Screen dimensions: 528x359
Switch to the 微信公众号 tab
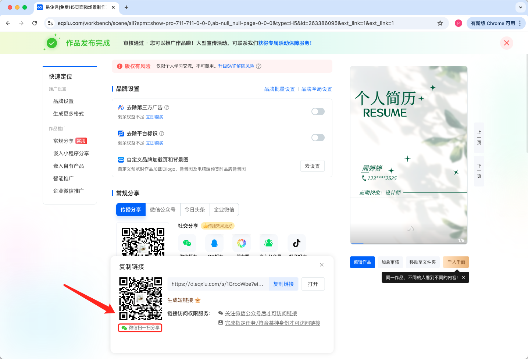point(163,210)
